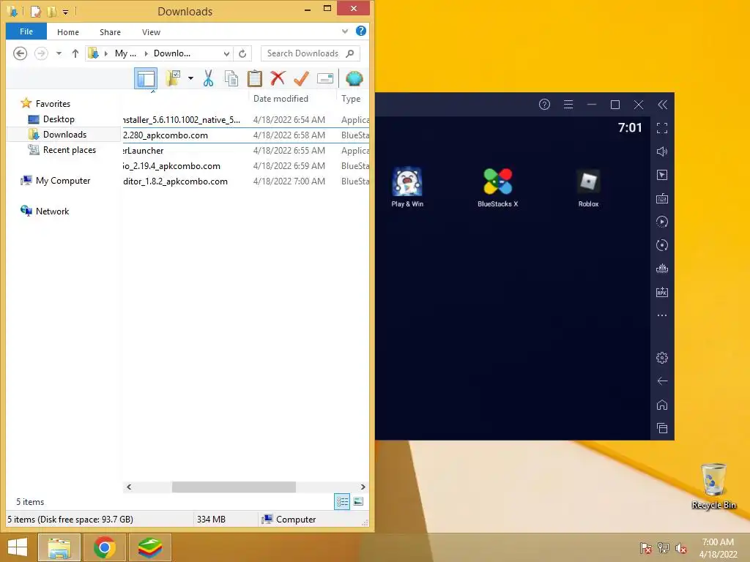Screen dimensions: 750x562
Task: Open address bar history dropdown
Action: pos(227,53)
